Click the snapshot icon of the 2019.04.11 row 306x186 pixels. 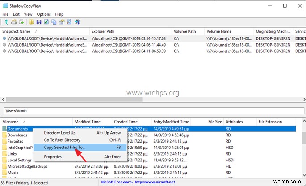[4, 51]
